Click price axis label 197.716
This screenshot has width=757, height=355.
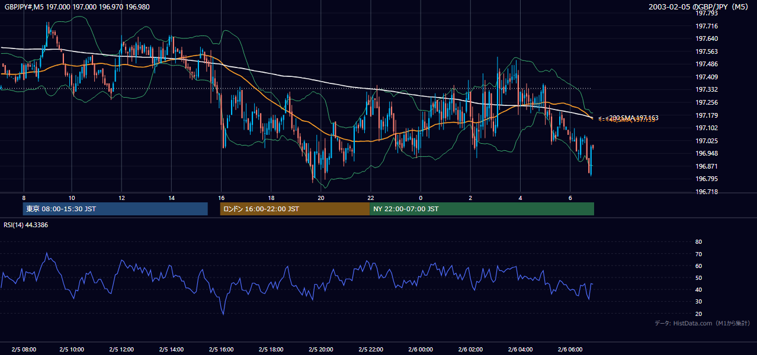[x=706, y=26]
